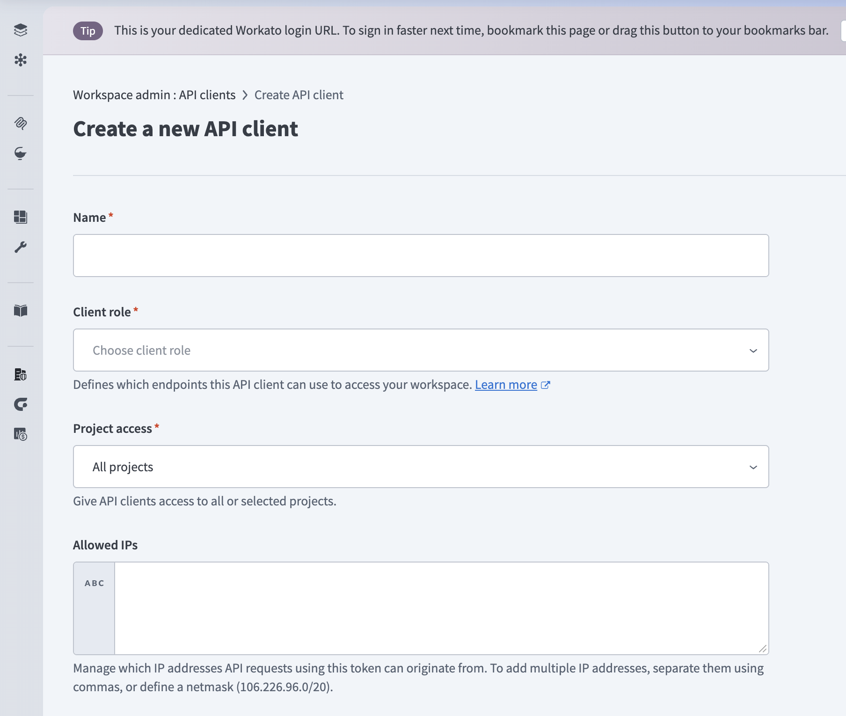Click the Create API client breadcrumb

[x=299, y=95]
